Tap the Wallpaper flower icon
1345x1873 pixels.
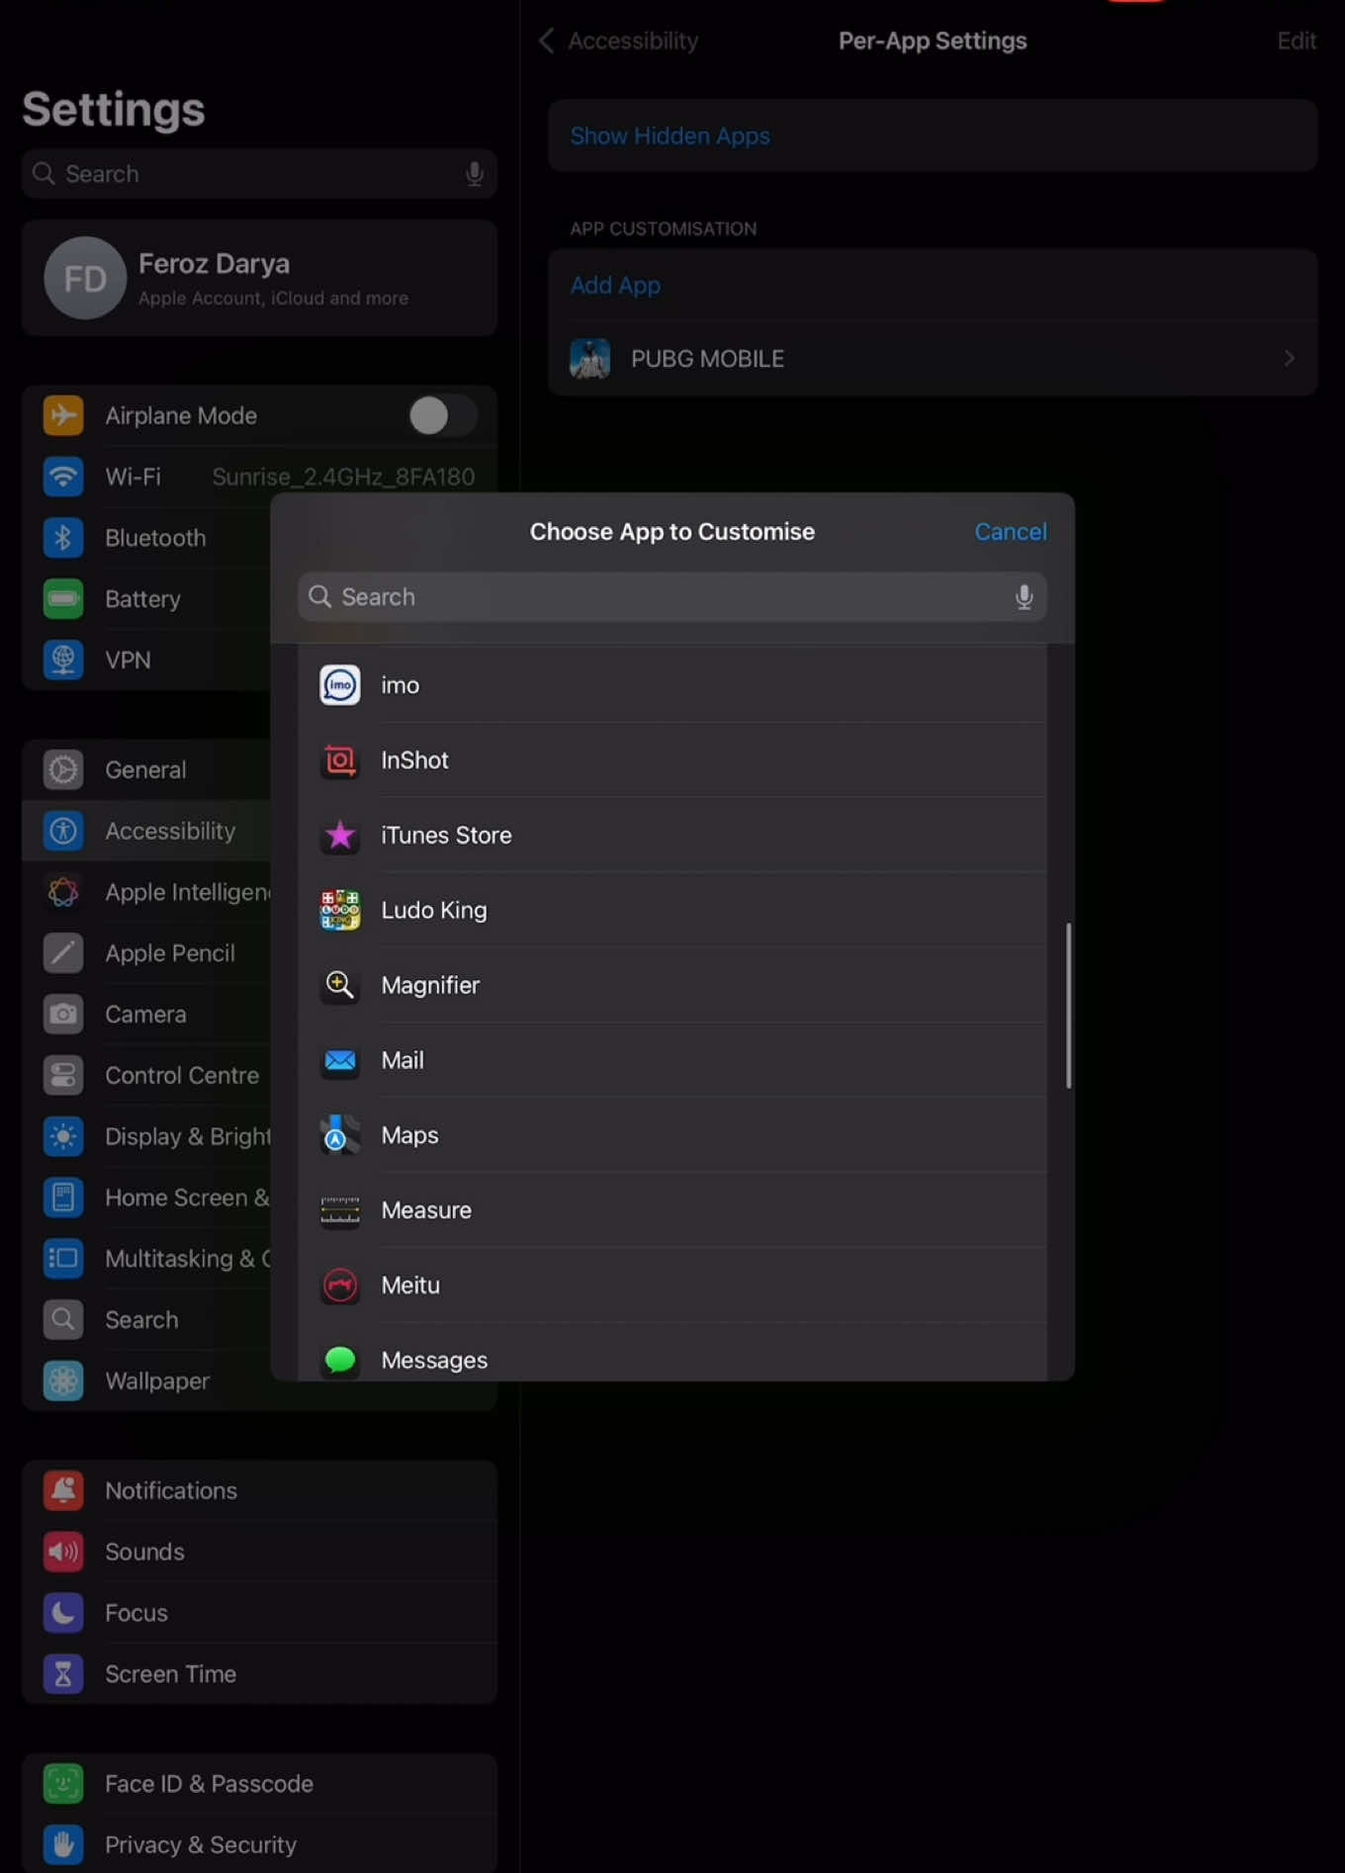tap(63, 1382)
